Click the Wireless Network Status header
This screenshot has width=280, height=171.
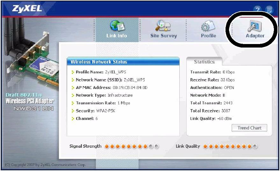pos(123,62)
